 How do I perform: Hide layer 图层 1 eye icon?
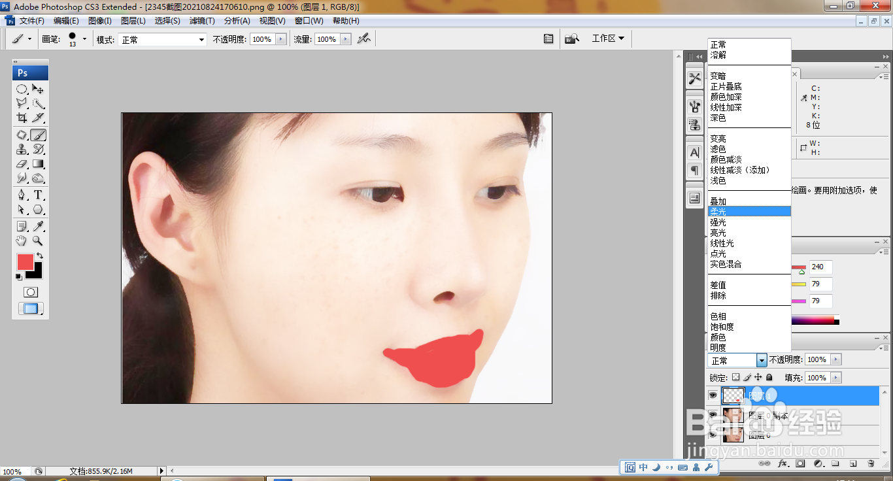click(x=713, y=395)
